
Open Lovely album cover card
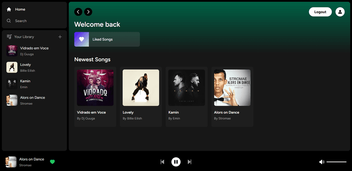click(141, 88)
